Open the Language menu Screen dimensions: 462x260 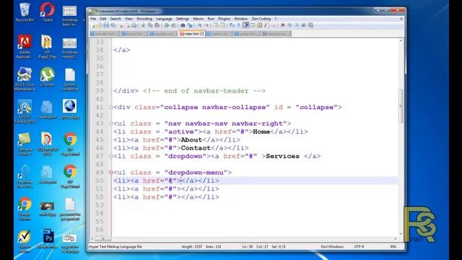[164, 19]
